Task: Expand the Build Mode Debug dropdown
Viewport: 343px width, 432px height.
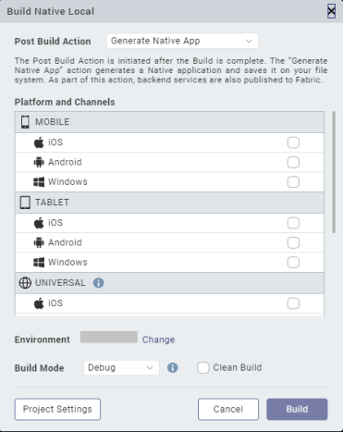Action: click(x=121, y=367)
